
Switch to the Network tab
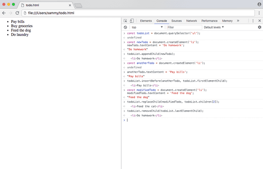tap(192, 21)
